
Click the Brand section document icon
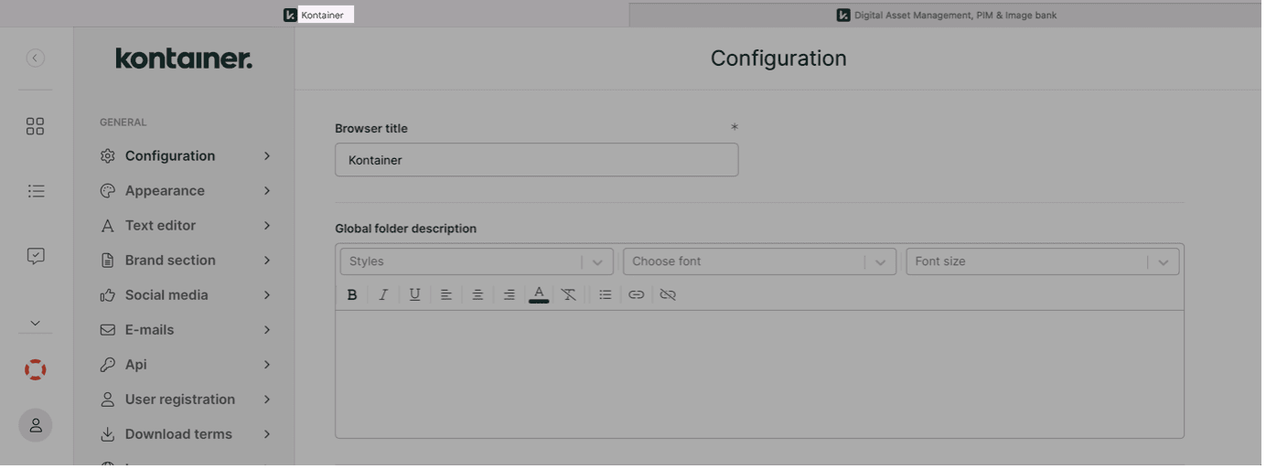(x=108, y=261)
